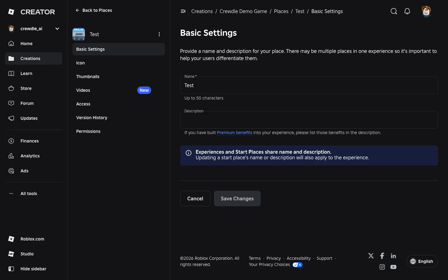Viewport: 448px width, 280px height.
Task: Expand the crewdle_ai account dropdown
Action: coord(57,29)
